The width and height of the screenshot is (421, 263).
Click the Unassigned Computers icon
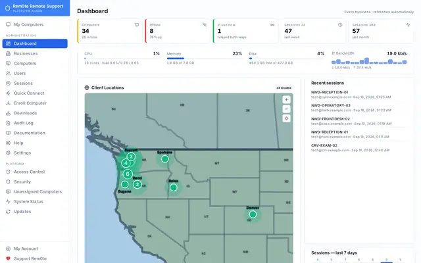pyautogui.click(x=9, y=191)
